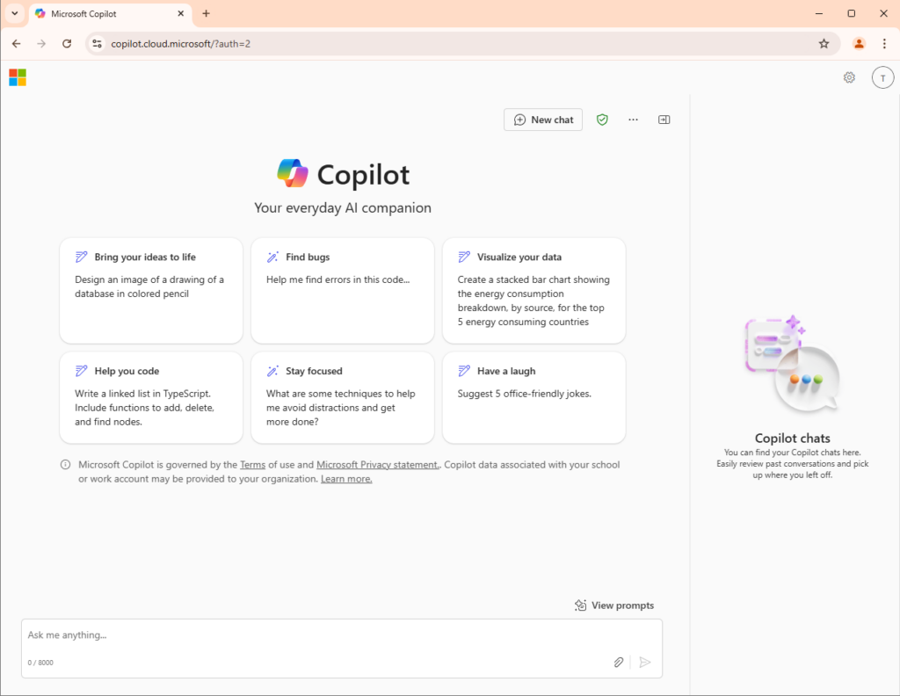Reload the page
Viewport: 900px width, 696px height.
[67, 44]
